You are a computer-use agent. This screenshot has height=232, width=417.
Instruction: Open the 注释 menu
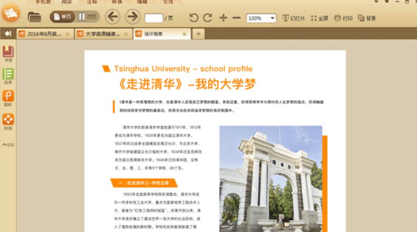coord(92,2)
